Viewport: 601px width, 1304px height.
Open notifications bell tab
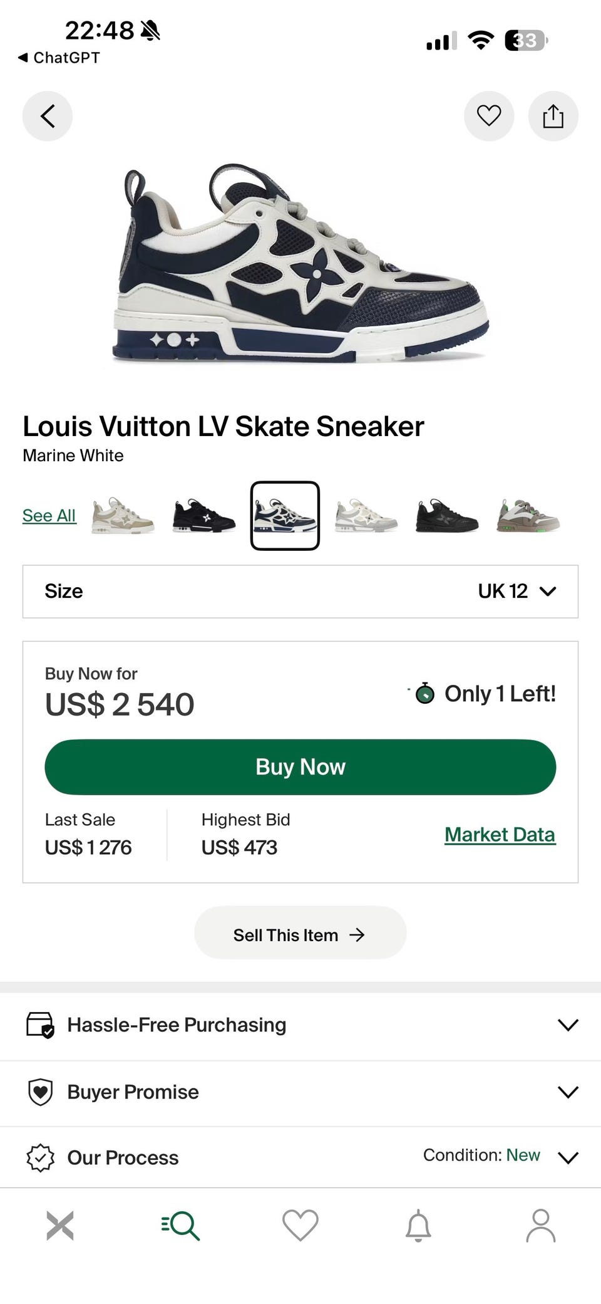tap(418, 1225)
